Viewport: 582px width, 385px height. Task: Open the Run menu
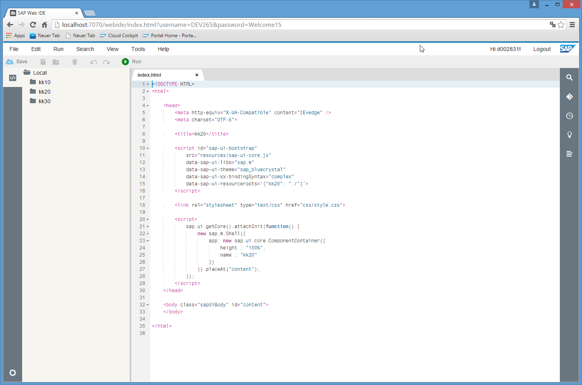pyautogui.click(x=59, y=49)
